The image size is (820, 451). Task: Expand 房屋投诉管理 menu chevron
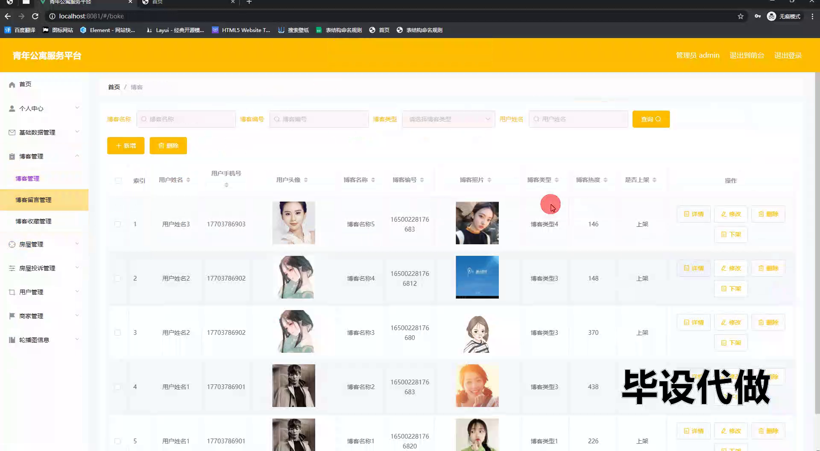(77, 267)
